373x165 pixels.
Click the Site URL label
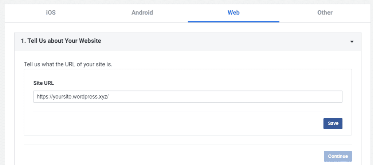[43, 83]
